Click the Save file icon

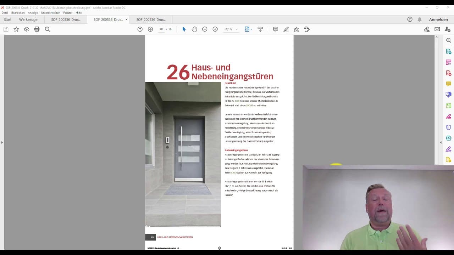(x=6, y=29)
